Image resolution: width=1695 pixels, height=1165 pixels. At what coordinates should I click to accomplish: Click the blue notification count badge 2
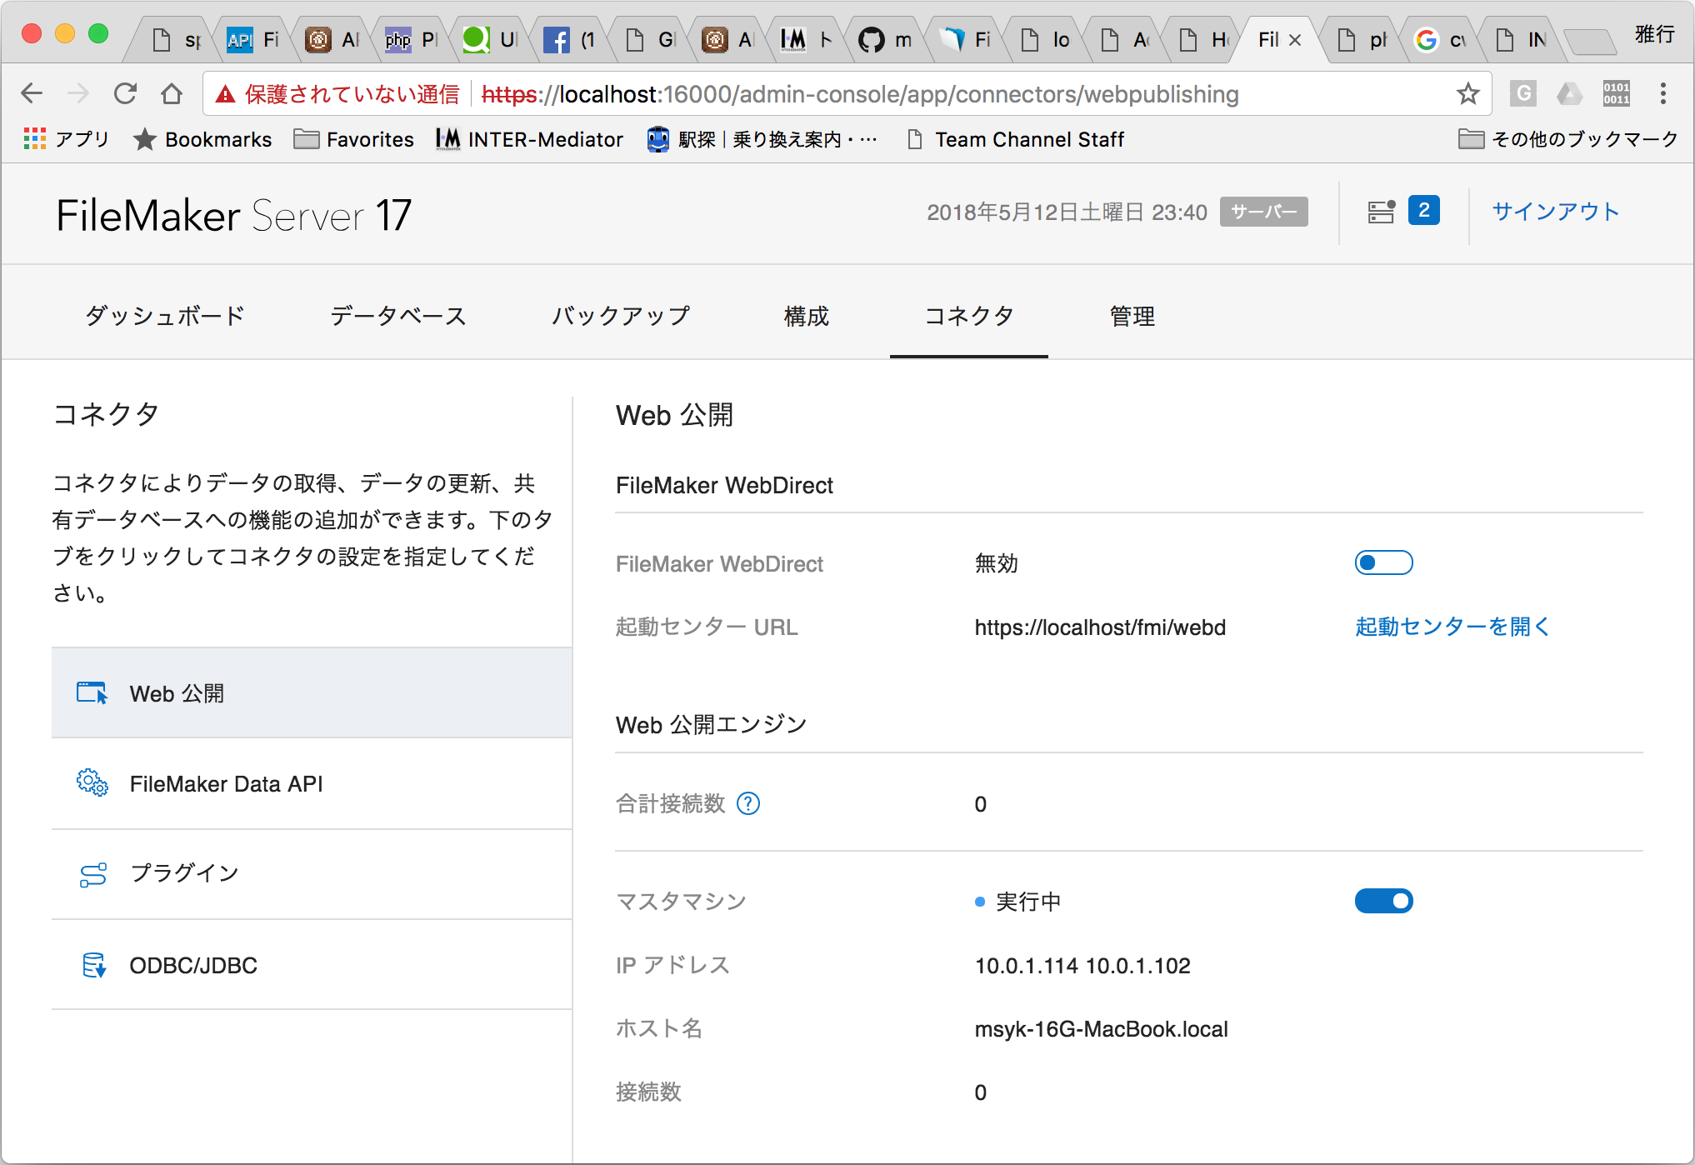(x=1423, y=210)
